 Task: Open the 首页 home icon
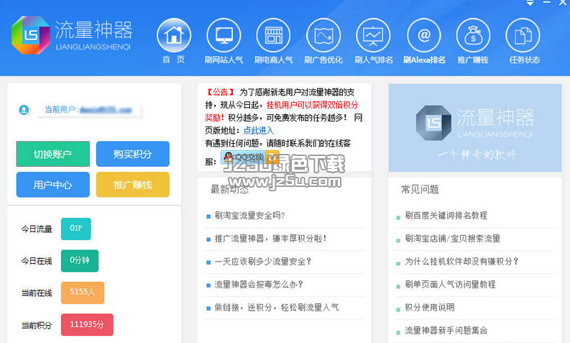click(174, 35)
